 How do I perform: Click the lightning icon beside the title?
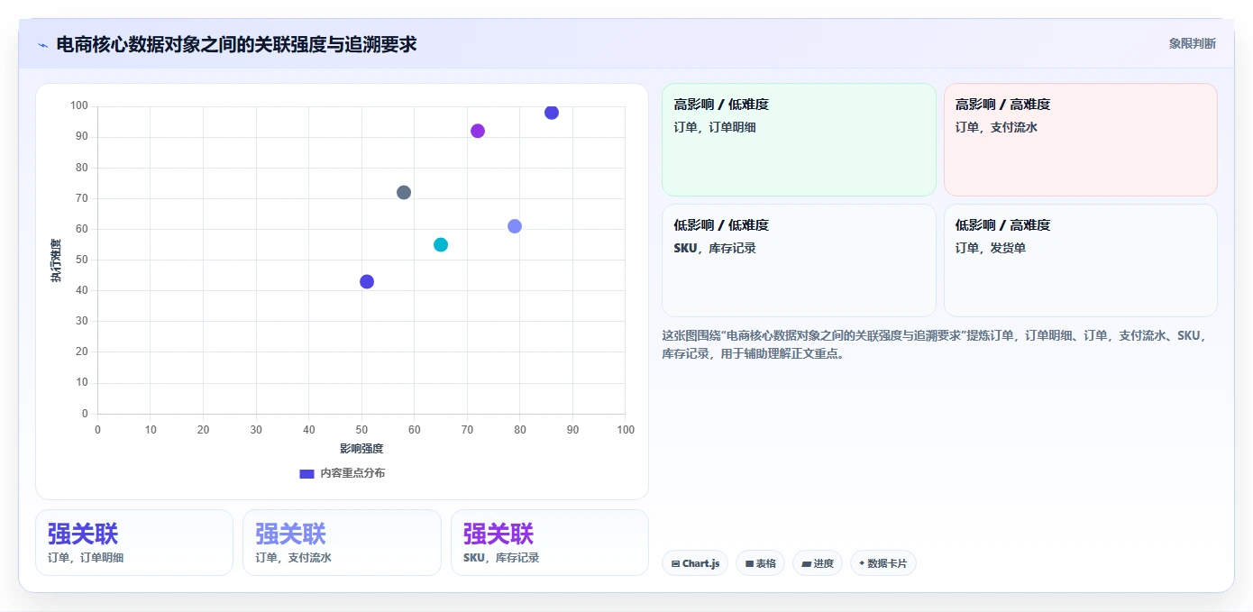42,45
